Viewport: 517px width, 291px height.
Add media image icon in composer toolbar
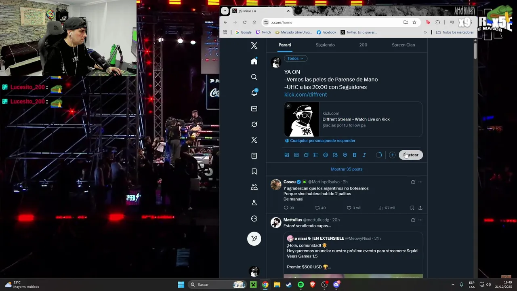[x=287, y=155]
